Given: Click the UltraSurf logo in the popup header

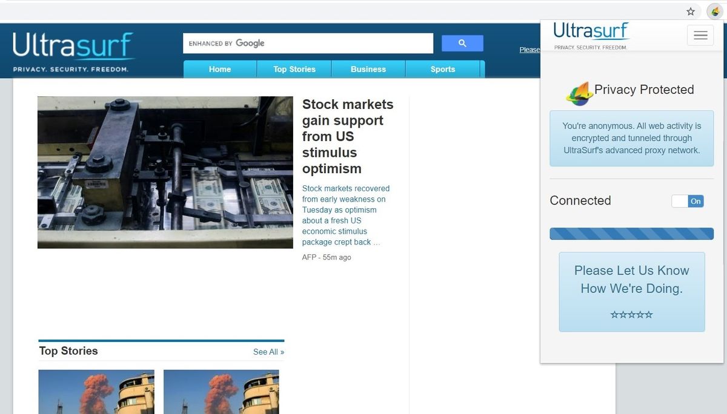Looking at the screenshot, I should [590, 31].
